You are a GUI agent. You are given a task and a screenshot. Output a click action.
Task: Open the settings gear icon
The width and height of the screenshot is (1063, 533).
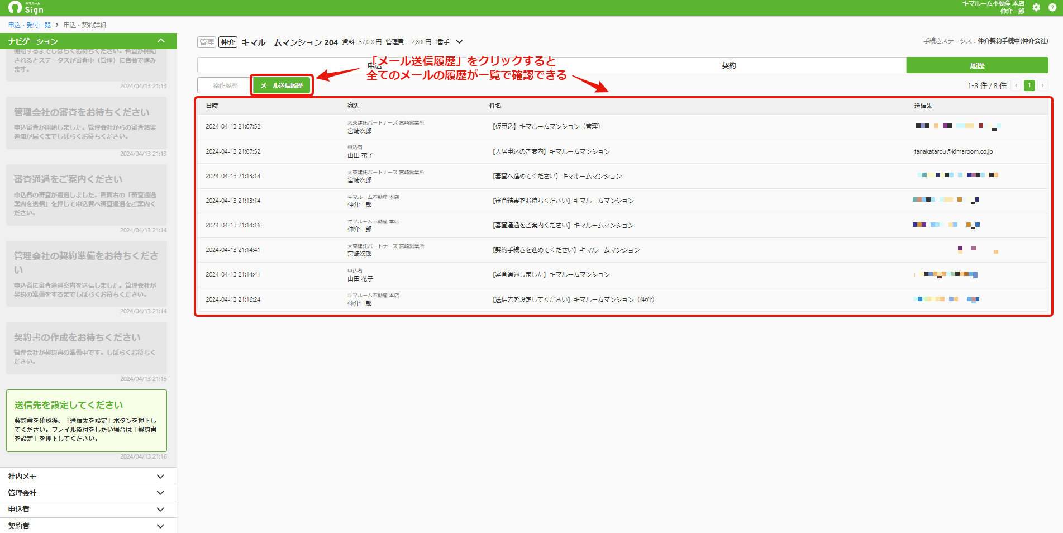(1036, 7)
